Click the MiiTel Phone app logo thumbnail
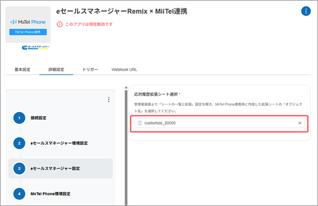 pos(28,24)
